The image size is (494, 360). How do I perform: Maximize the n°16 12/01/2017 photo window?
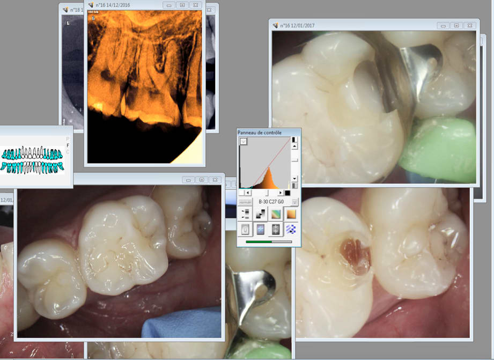coord(456,25)
